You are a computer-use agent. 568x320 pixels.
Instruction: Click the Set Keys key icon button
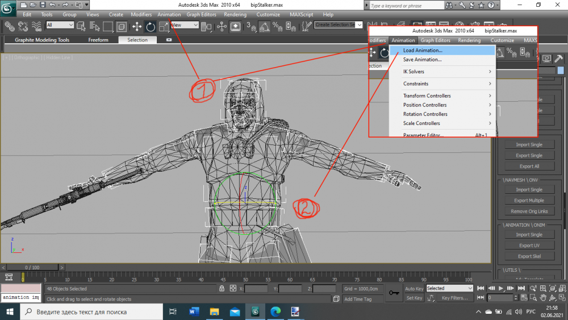[x=393, y=293]
